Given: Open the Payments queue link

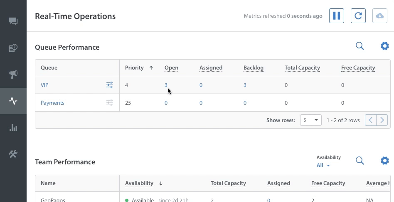Looking at the screenshot, I should 52,103.
